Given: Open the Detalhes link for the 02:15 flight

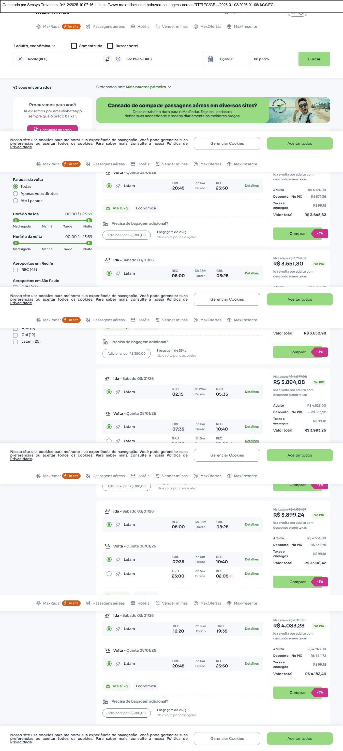Looking at the screenshot, I should click(252, 392).
